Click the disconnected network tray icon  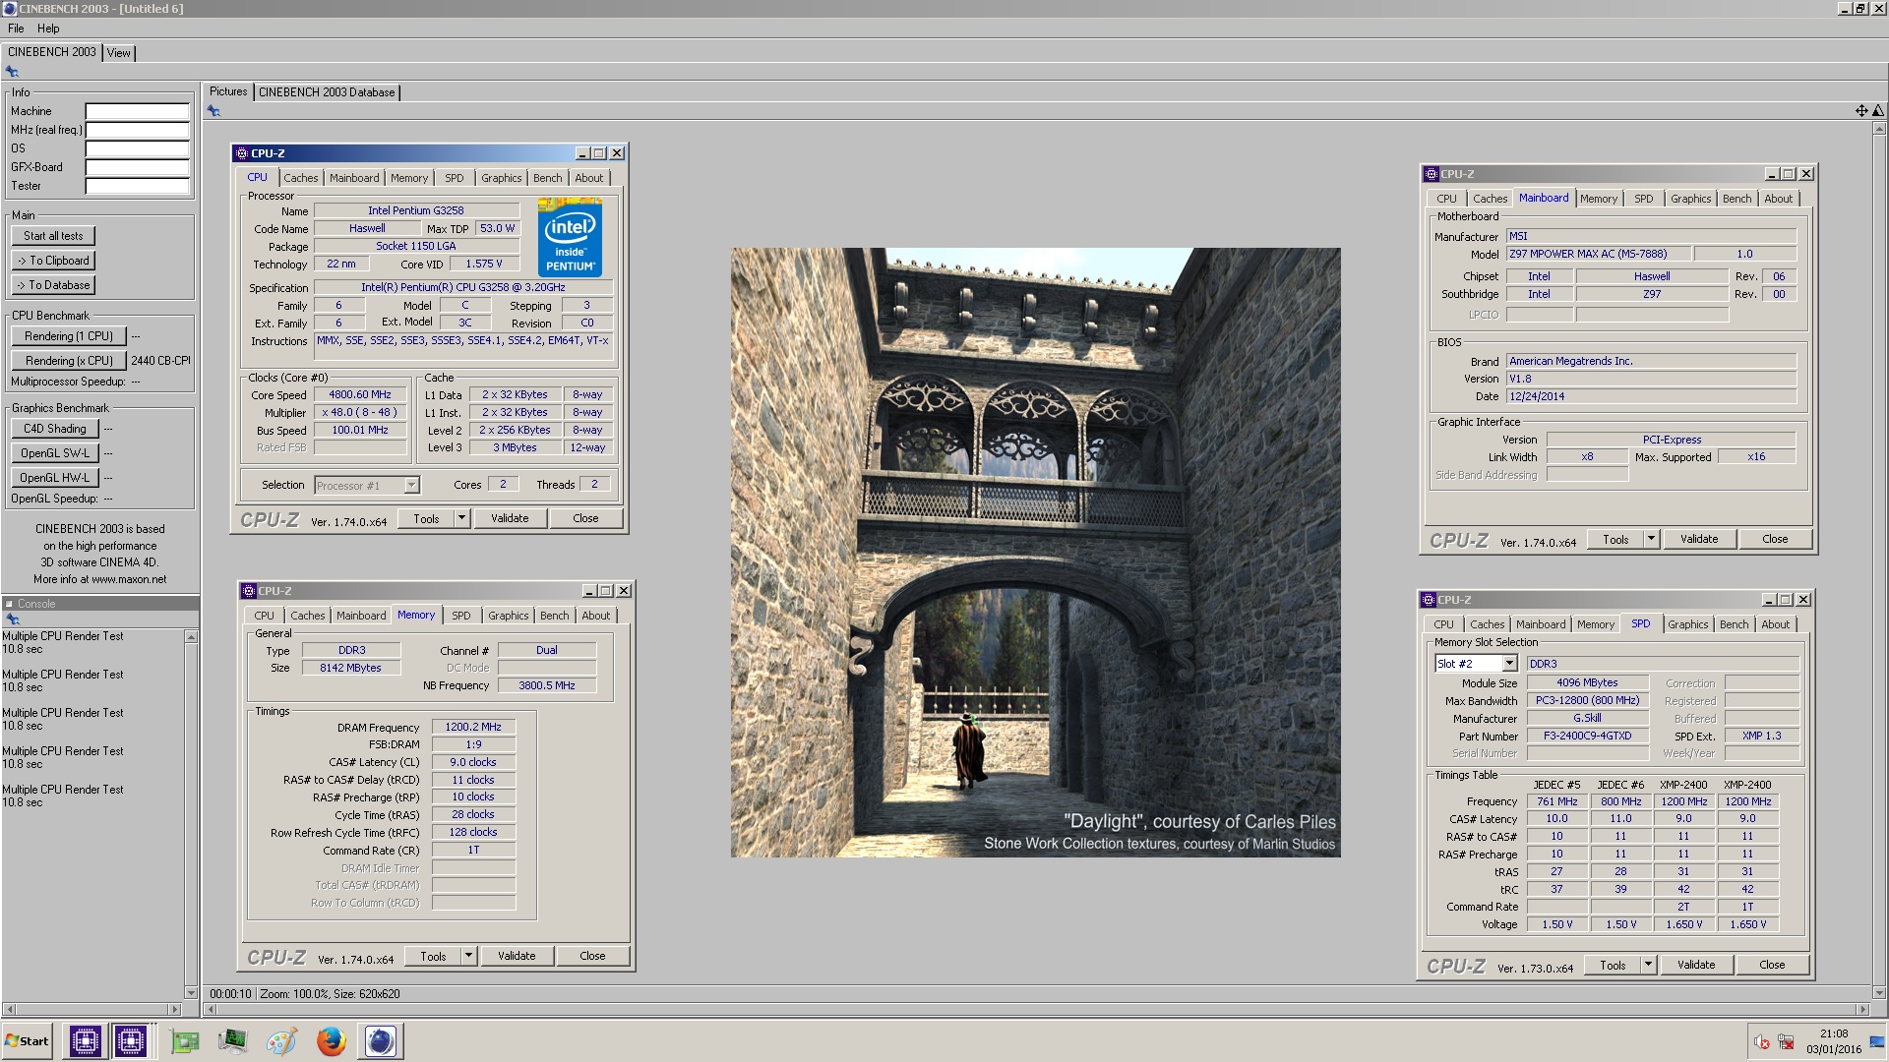(x=1786, y=1041)
